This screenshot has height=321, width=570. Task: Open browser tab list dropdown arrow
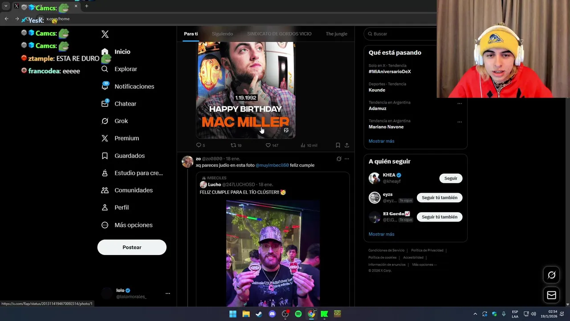click(x=6, y=6)
